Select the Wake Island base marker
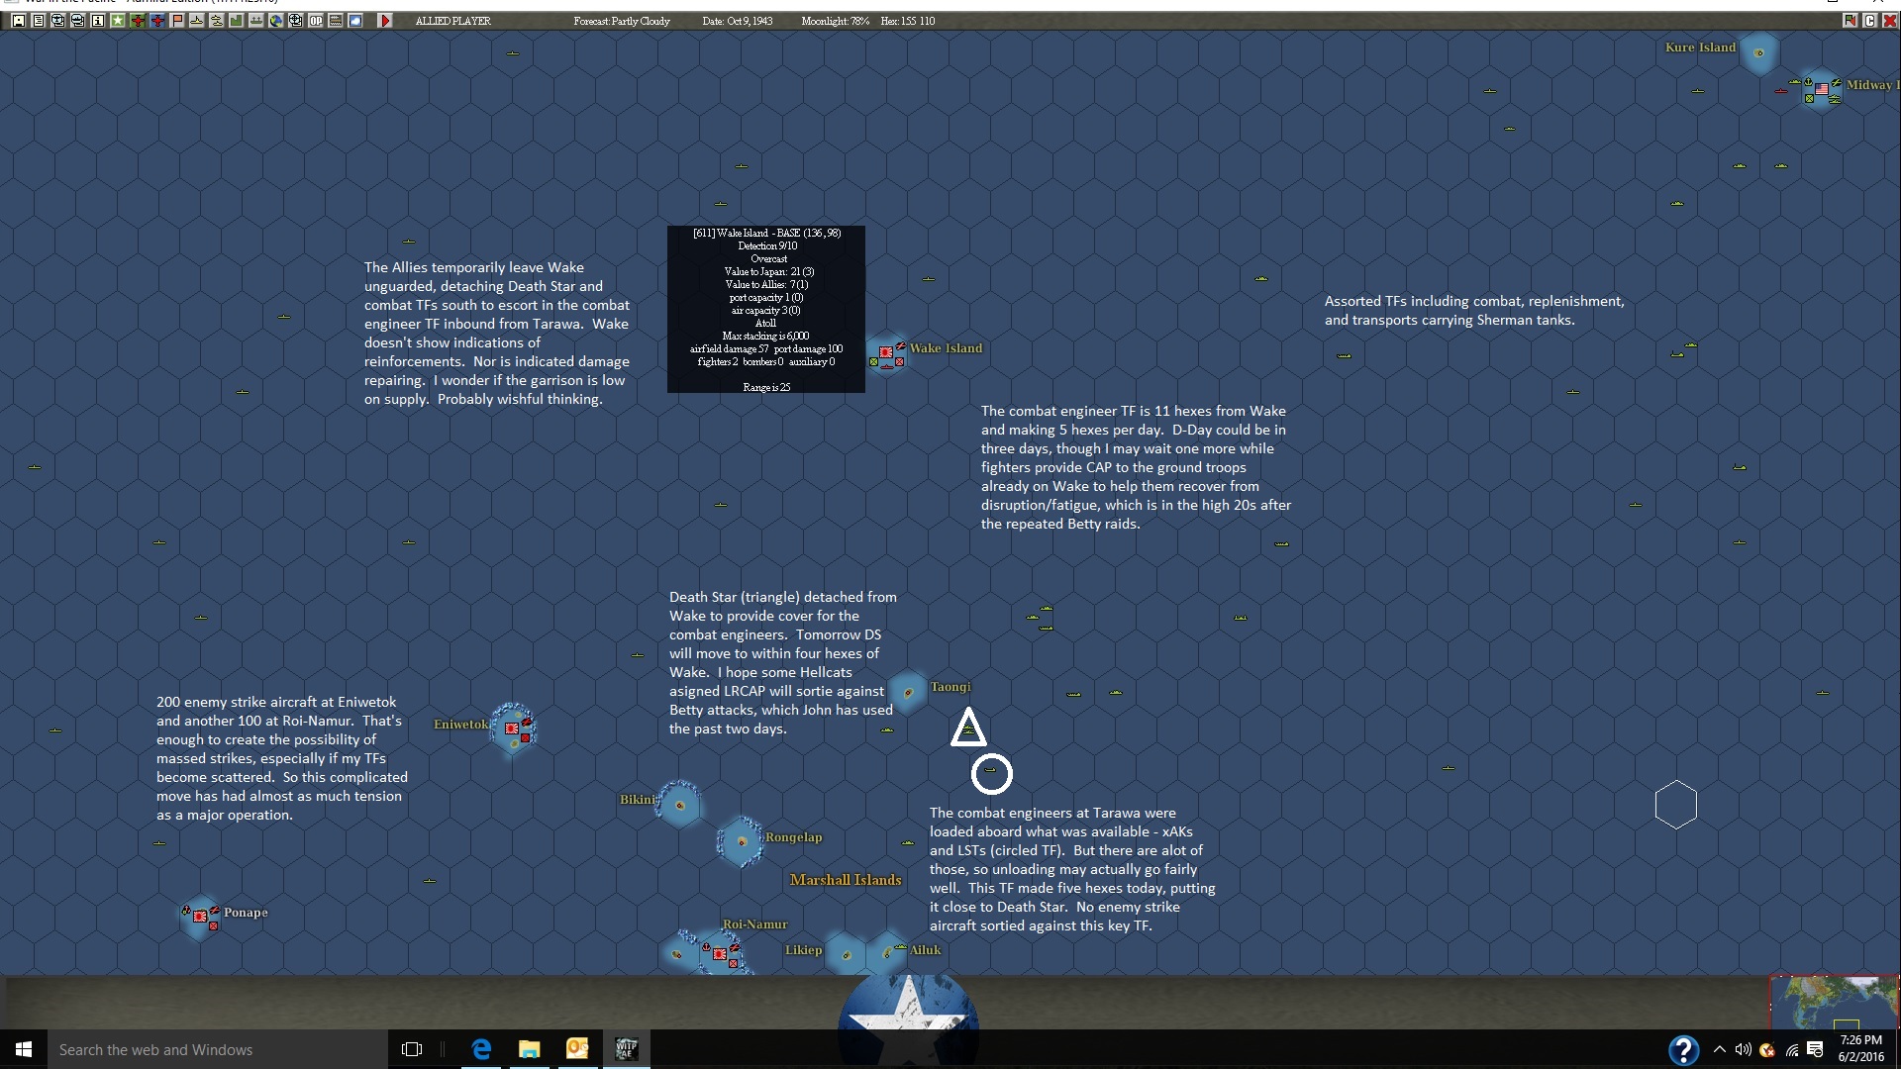The height and width of the screenshot is (1069, 1901). [x=886, y=353]
